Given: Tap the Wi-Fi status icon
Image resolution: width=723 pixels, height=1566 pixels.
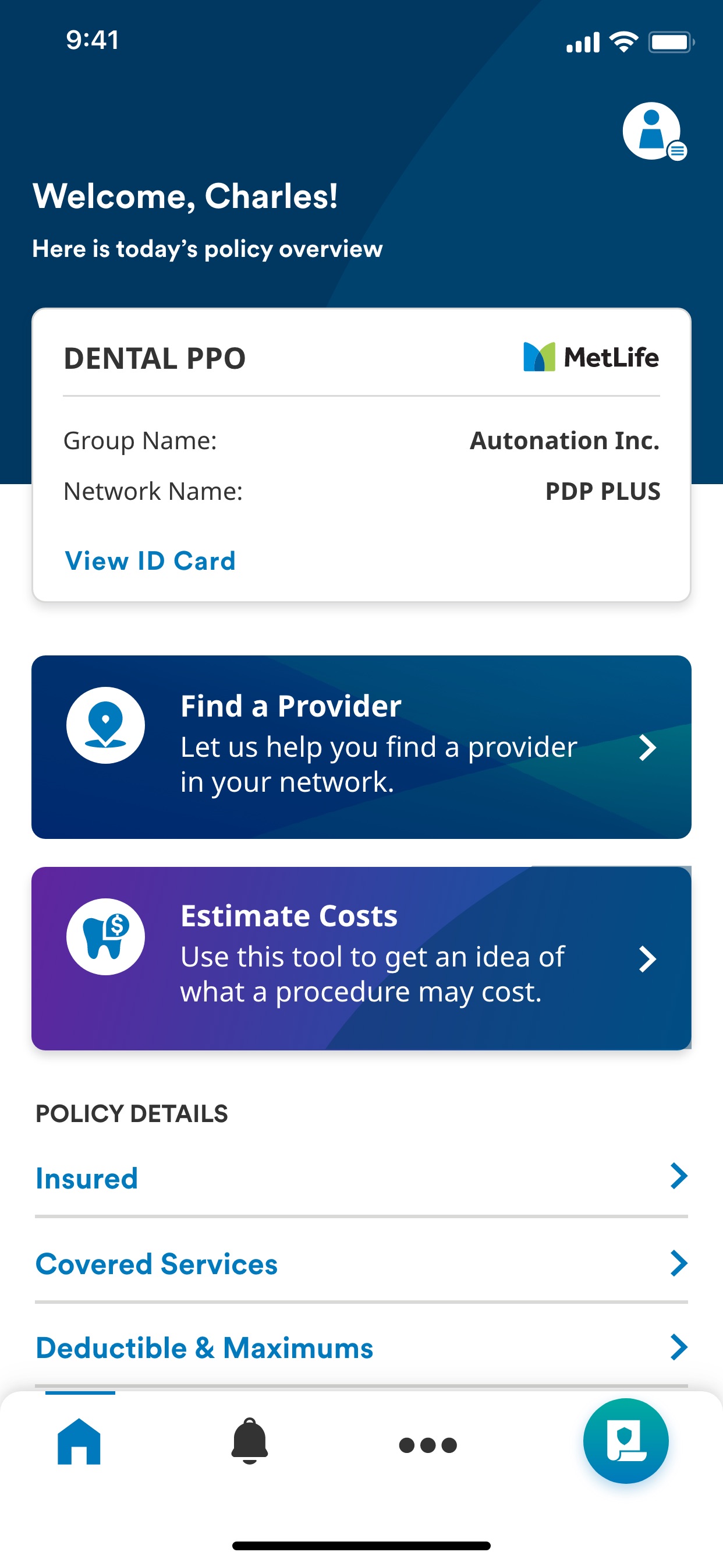Looking at the screenshot, I should click(624, 42).
